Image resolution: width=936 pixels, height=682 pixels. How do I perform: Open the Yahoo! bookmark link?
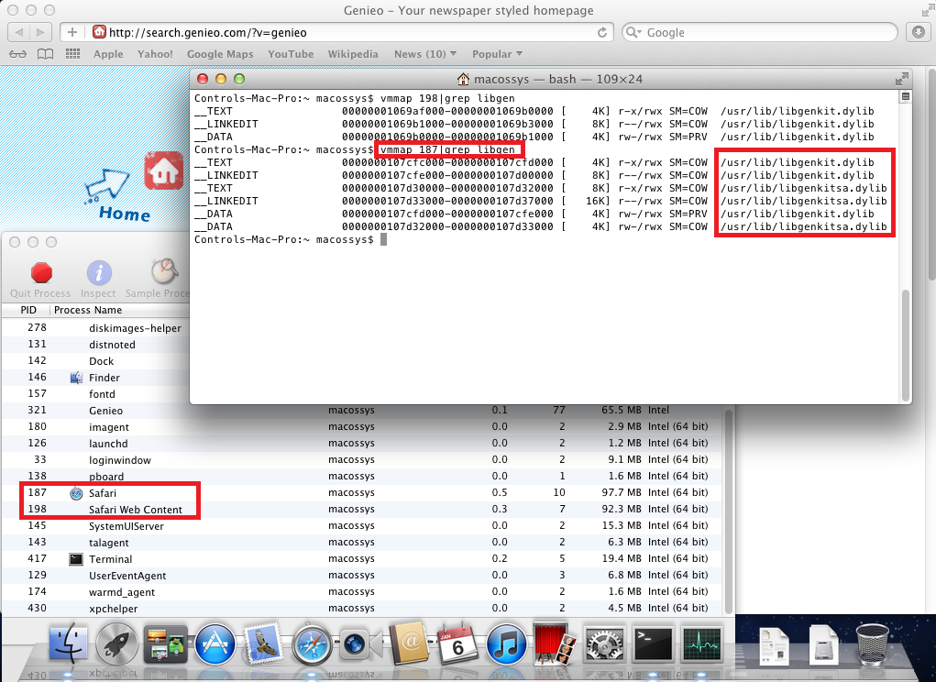tap(155, 54)
